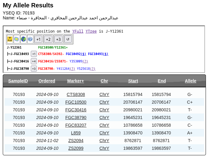
Task: Expand tree by +2 levels
Action: 48,39
